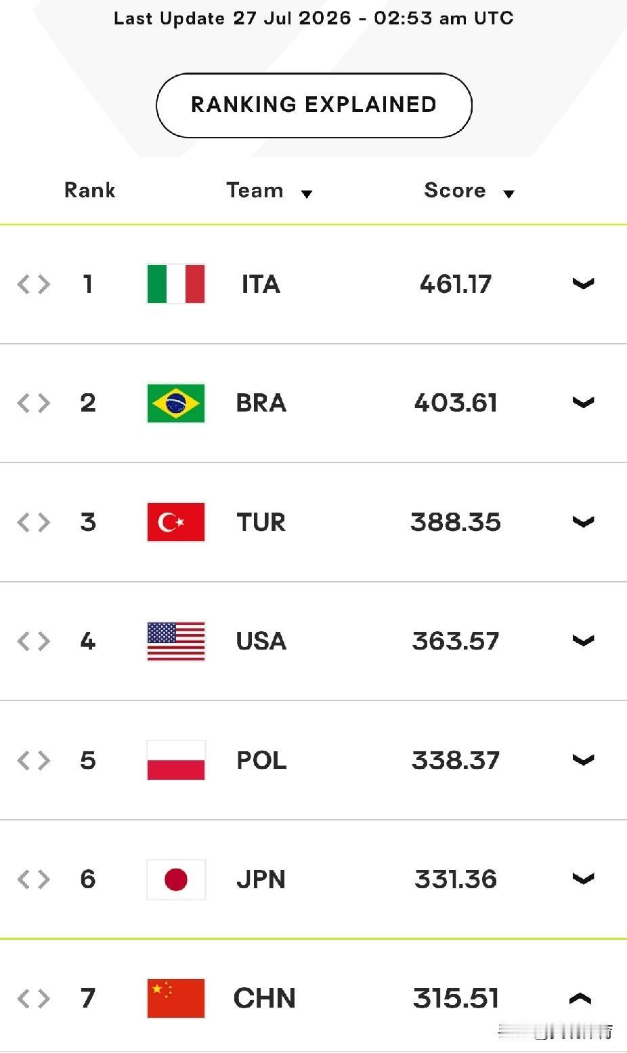Click the JPN score 331.36
Screen dimensions: 627x1053
pos(456,879)
